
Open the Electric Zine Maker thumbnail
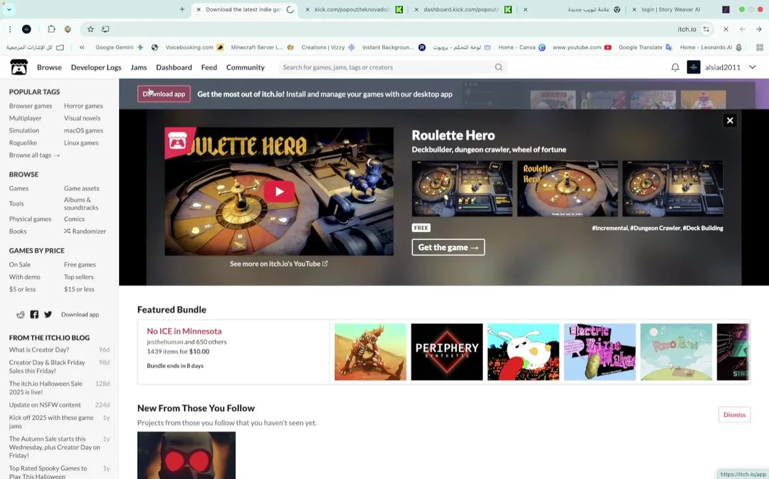[599, 351]
